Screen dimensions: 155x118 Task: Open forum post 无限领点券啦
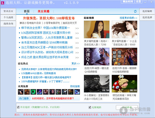(x=49, y=69)
